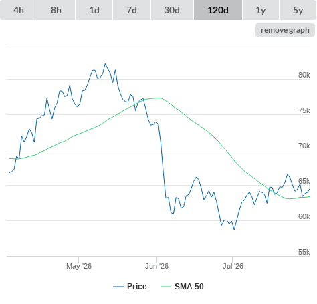
Task: Switch chart to 1y range
Action: pos(261,10)
